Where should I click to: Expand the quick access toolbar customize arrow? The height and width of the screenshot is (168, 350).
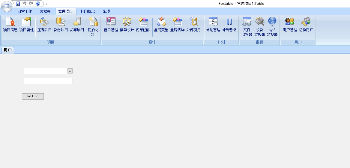pos(47,4)
